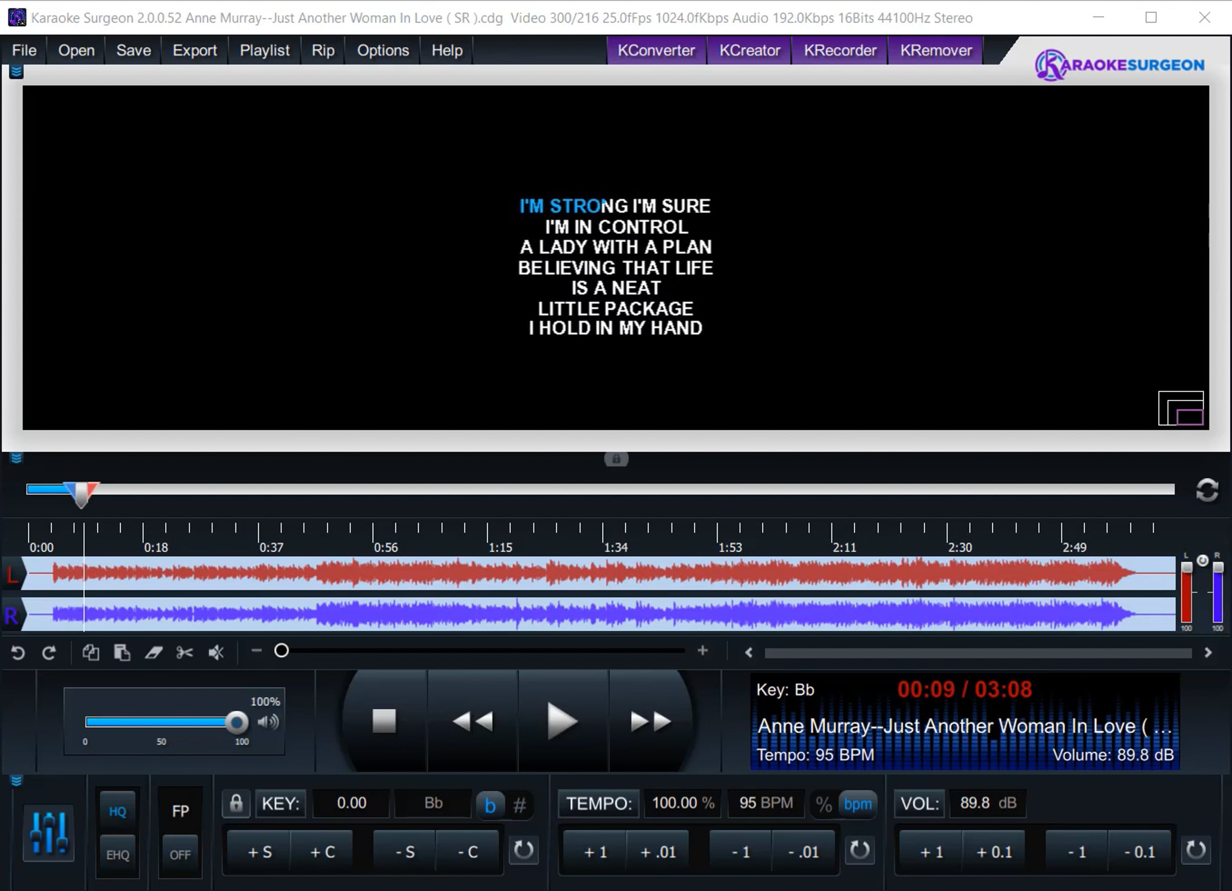1232x891 pixels.
Task: Click the balance knob between L and R meters
Action: tap(1203, 561)
